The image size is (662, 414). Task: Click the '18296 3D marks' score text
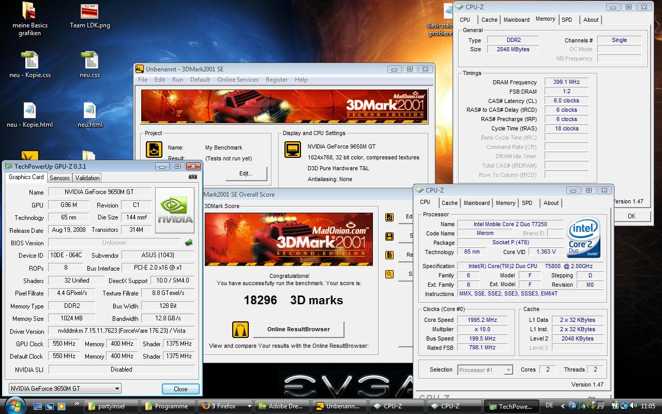click(x=293, y=300)
